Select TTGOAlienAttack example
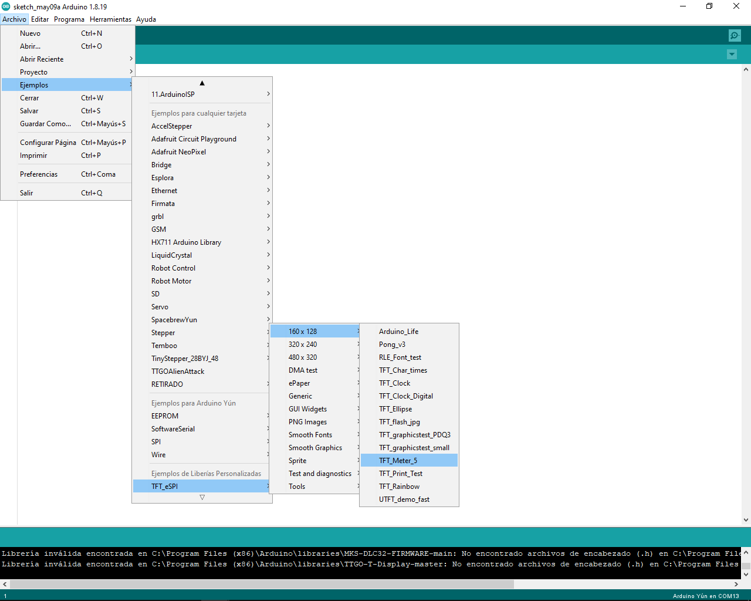The image size is (751, 601). coord(201,372)
